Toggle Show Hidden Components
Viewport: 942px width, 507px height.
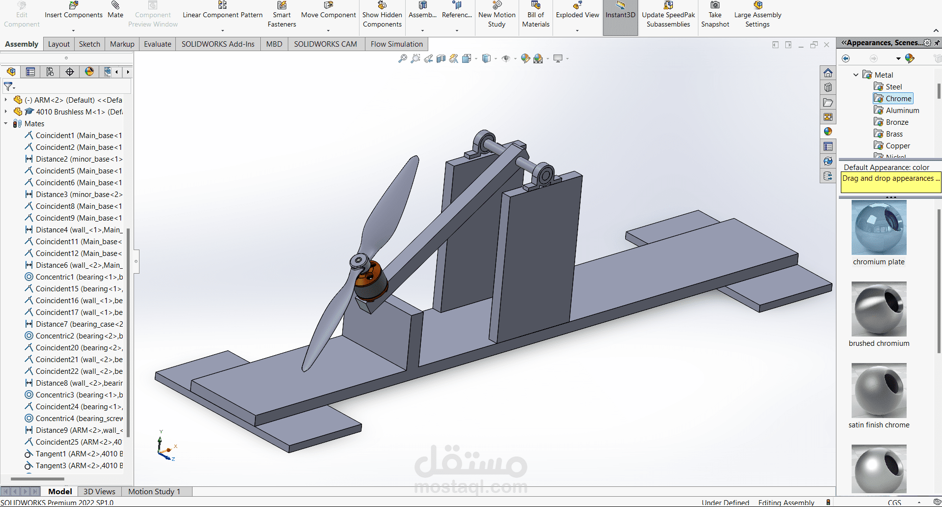coord(382,15)
